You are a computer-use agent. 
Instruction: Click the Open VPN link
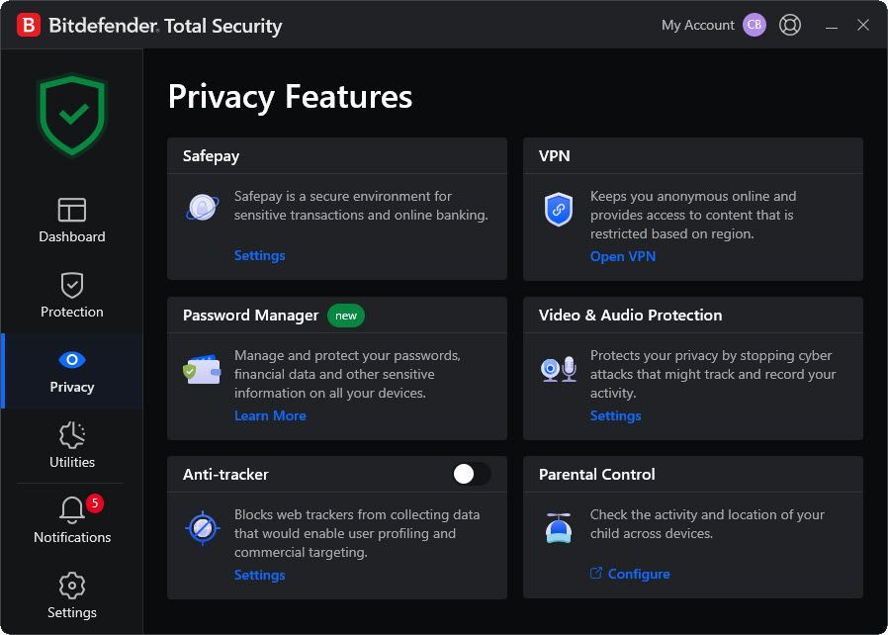pos(622,256)
